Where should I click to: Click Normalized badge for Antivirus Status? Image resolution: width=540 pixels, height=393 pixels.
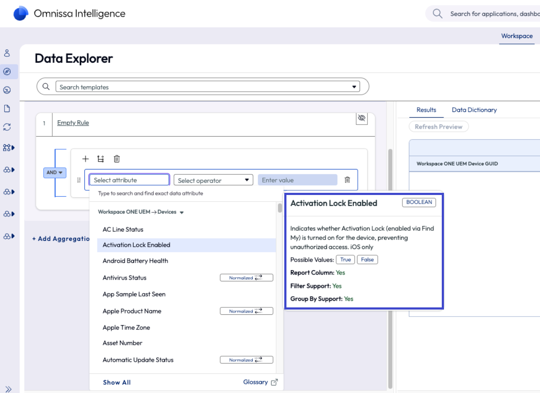[247, 278]
